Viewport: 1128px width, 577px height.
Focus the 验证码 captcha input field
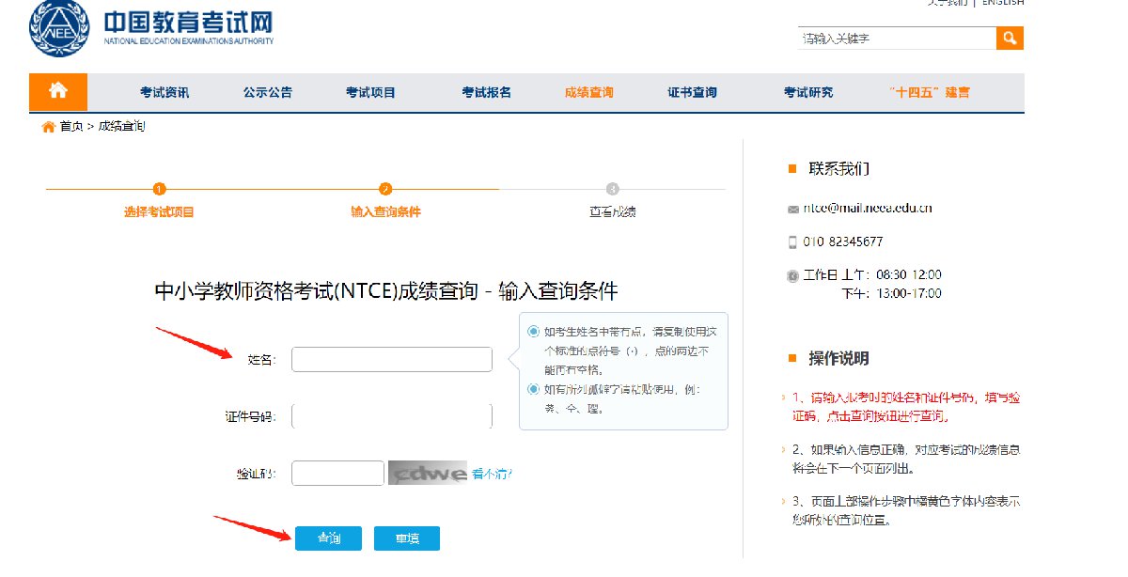point(337,474)
